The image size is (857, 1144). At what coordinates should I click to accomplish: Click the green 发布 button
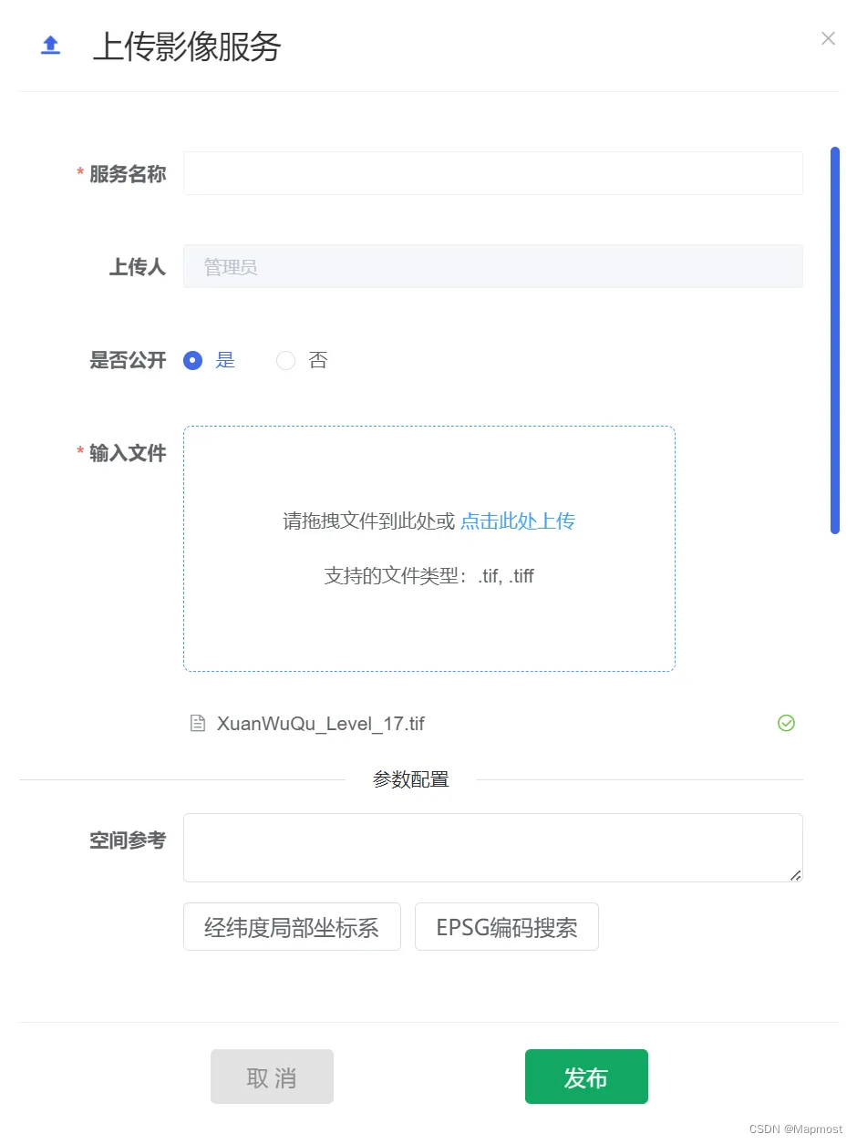pyautogui.click(x=586, y=1077)
